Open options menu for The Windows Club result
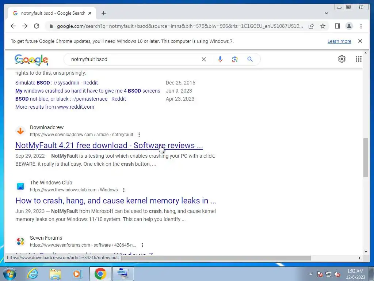Viewport: 374px width, 281px height. [x=123, y=190]
